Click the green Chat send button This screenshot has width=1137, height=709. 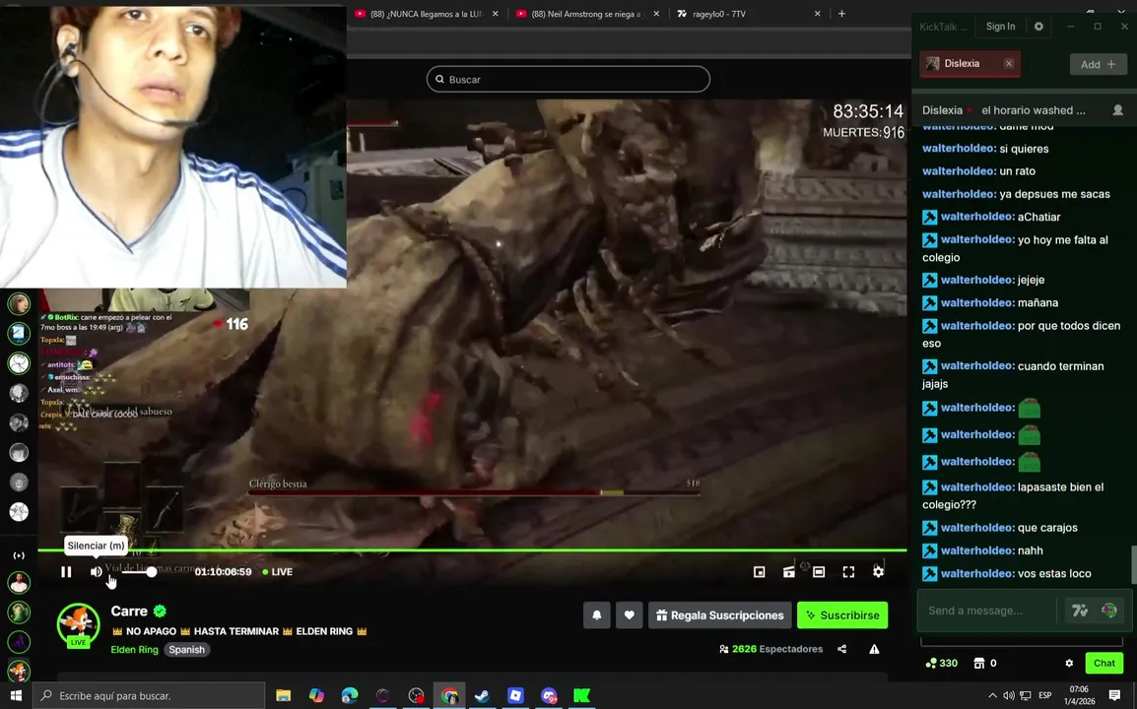[x=1104, y=664]
